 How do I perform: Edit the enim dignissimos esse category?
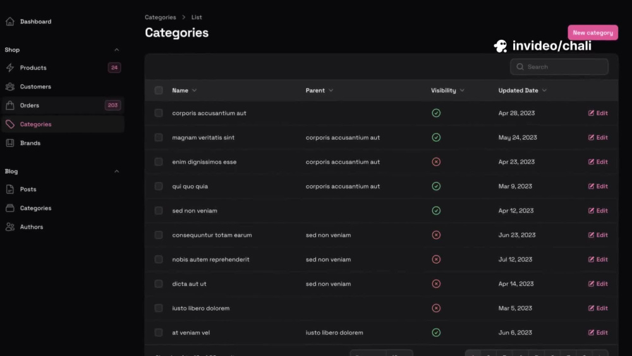click(598, 162)
